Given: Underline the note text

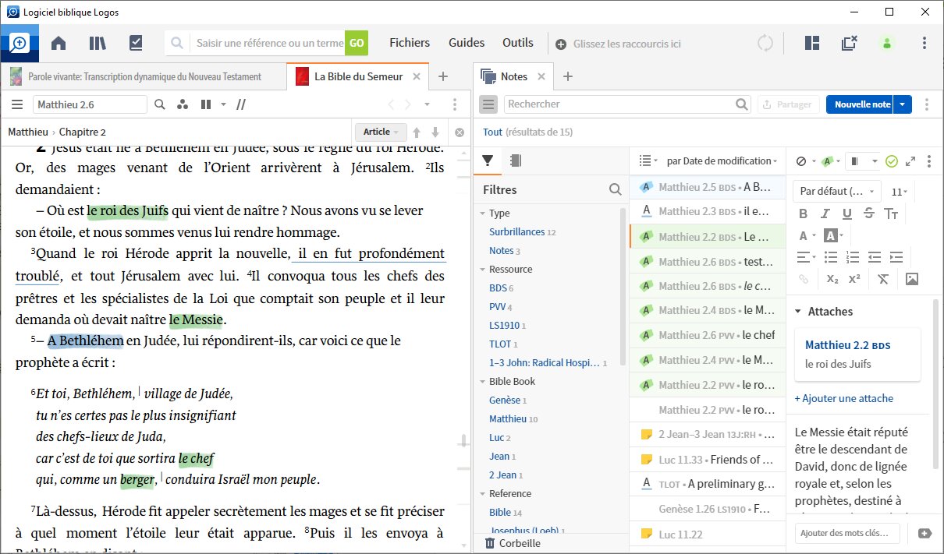Looking at the screenshot, I should [x=847, y=214].
